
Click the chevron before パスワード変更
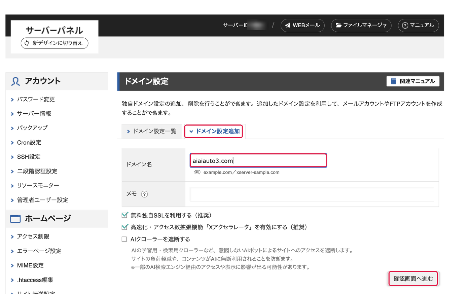click(x=12, y=100)
